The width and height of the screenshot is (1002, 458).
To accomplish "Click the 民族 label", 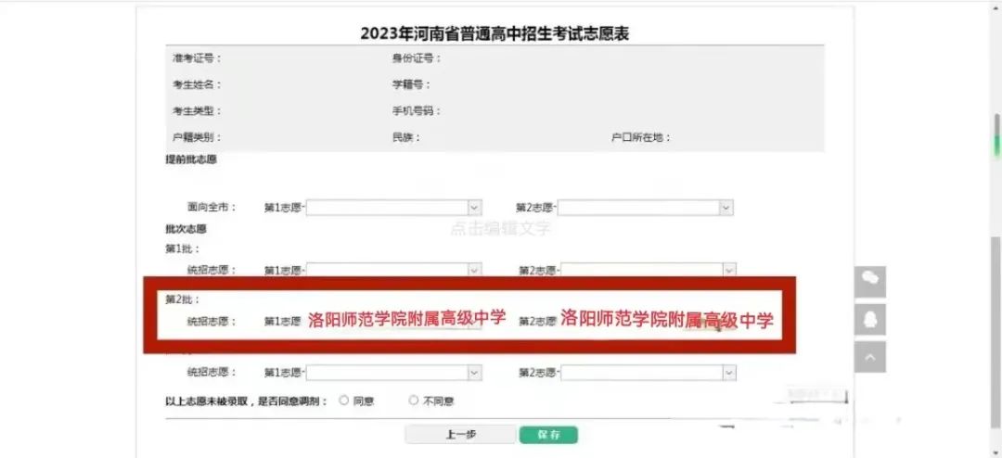I will pyautogui.click(x=406, y=136).
